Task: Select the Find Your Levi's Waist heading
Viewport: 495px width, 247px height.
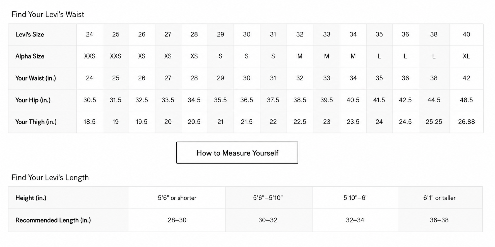Action: click(x=48, y=14)
